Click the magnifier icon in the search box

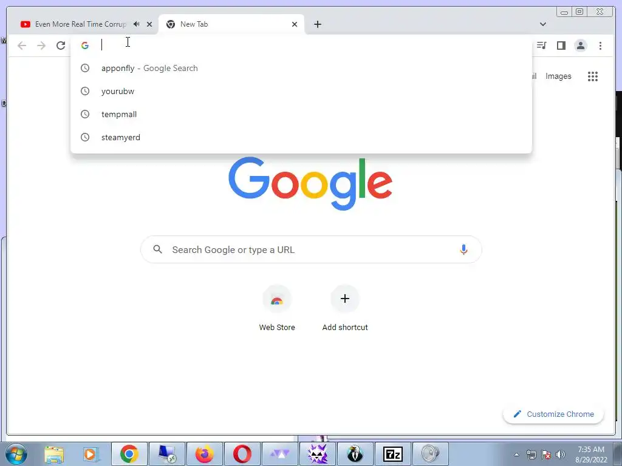[x=157, y=249]
